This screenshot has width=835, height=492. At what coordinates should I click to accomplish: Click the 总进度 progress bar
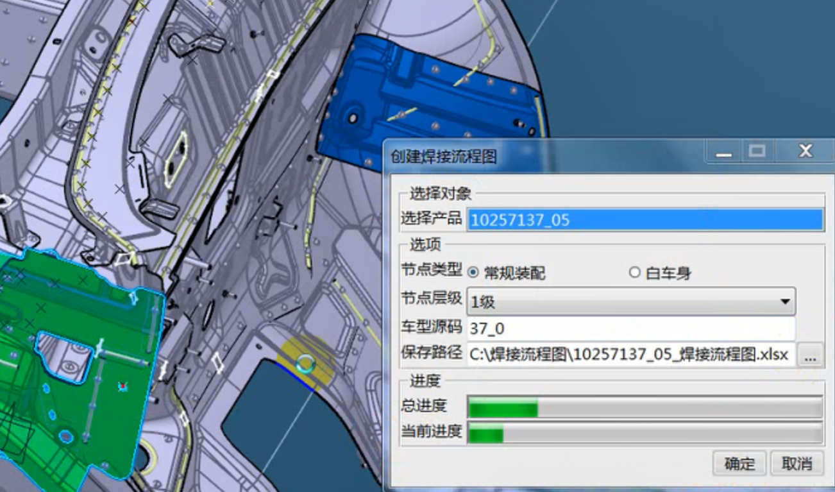point(645,407)
